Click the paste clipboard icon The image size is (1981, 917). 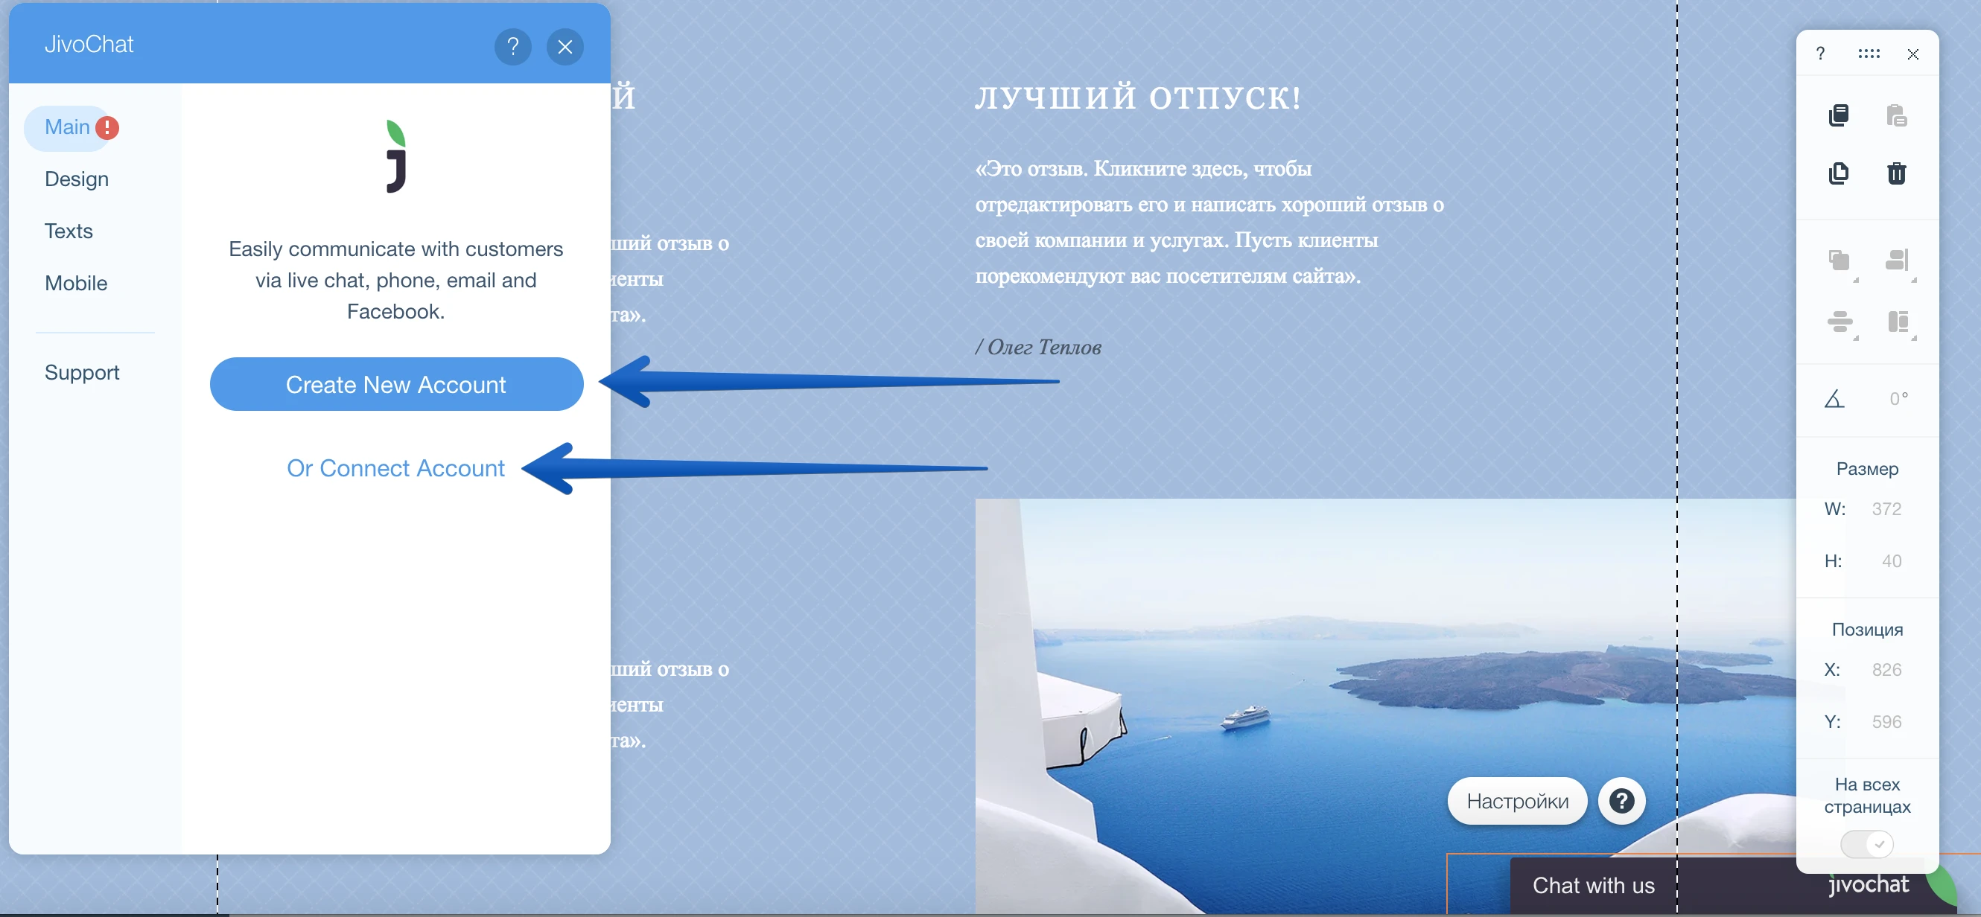tap(1895, 115)
